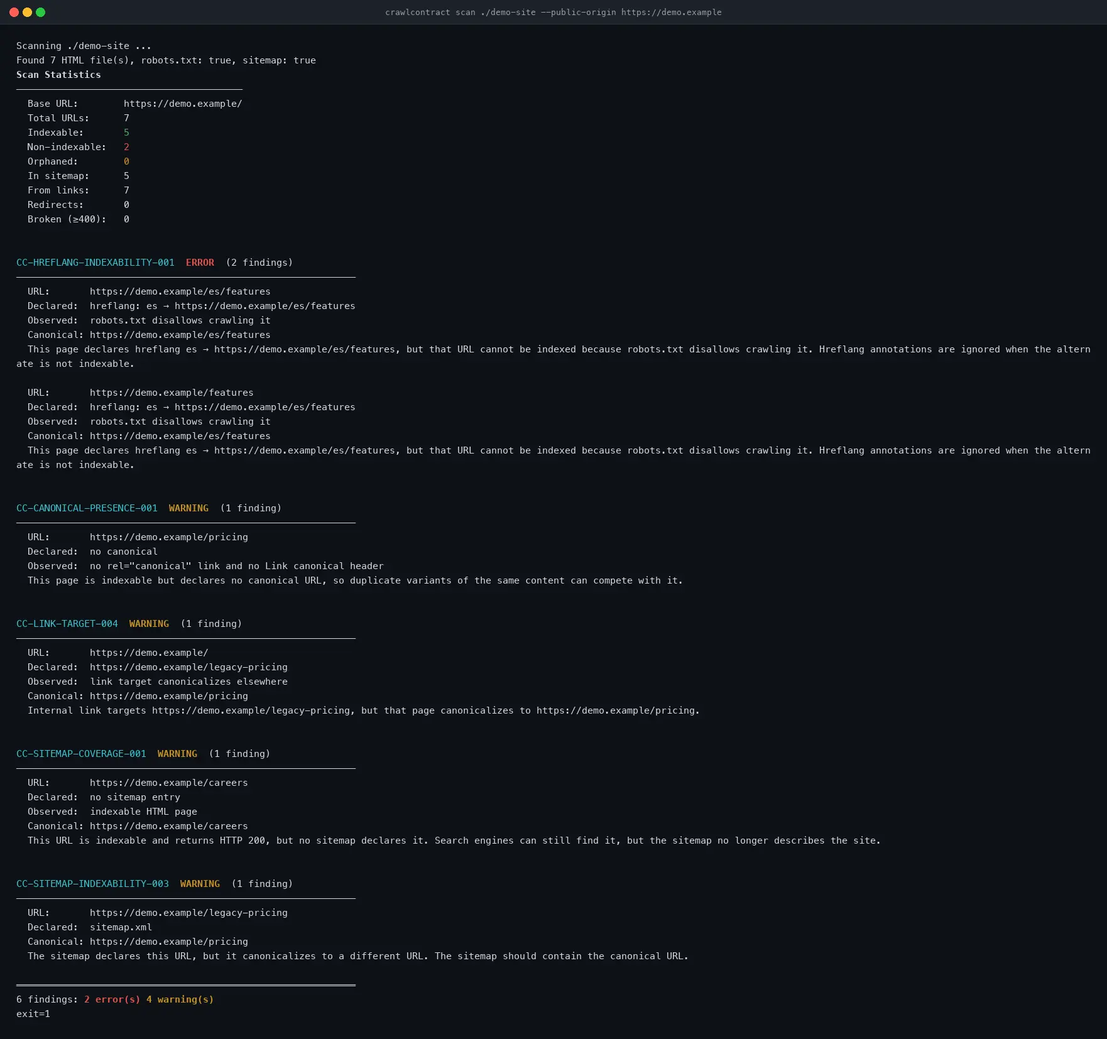1107x1039 pixels.
Task: Click the Declared value 'no canonical'
Action: 124,552
